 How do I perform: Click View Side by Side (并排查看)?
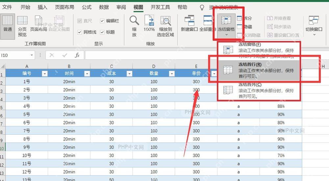279,18
